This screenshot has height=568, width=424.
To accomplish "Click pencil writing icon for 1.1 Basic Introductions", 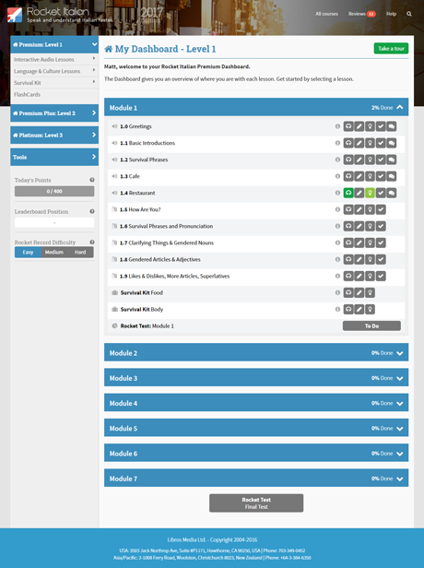I will pyautogui.click(x=359, y=143).
